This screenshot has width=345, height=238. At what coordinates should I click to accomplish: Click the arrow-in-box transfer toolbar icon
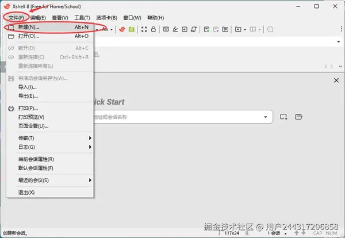point(185,29)
